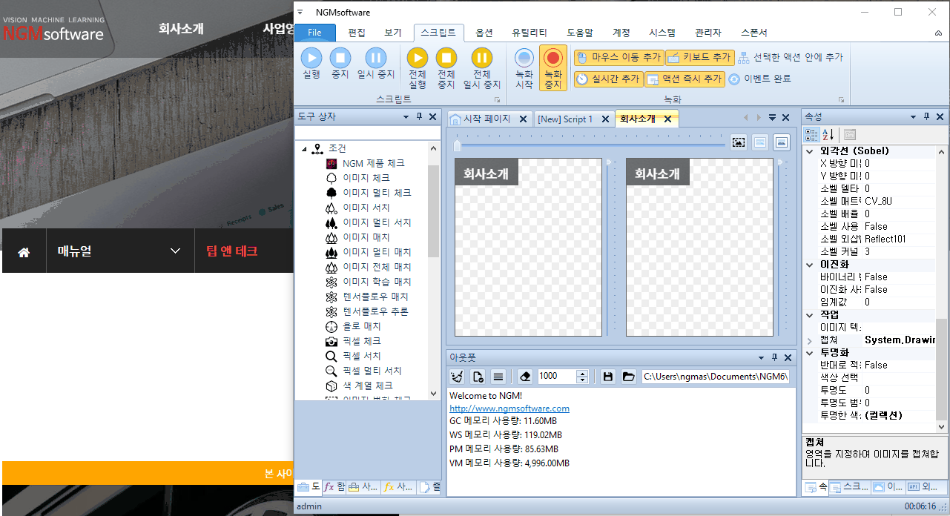Start recording with 녹화 시작
Image resolution: width=950 pixels, height=516 pixels.
[524, 68]
